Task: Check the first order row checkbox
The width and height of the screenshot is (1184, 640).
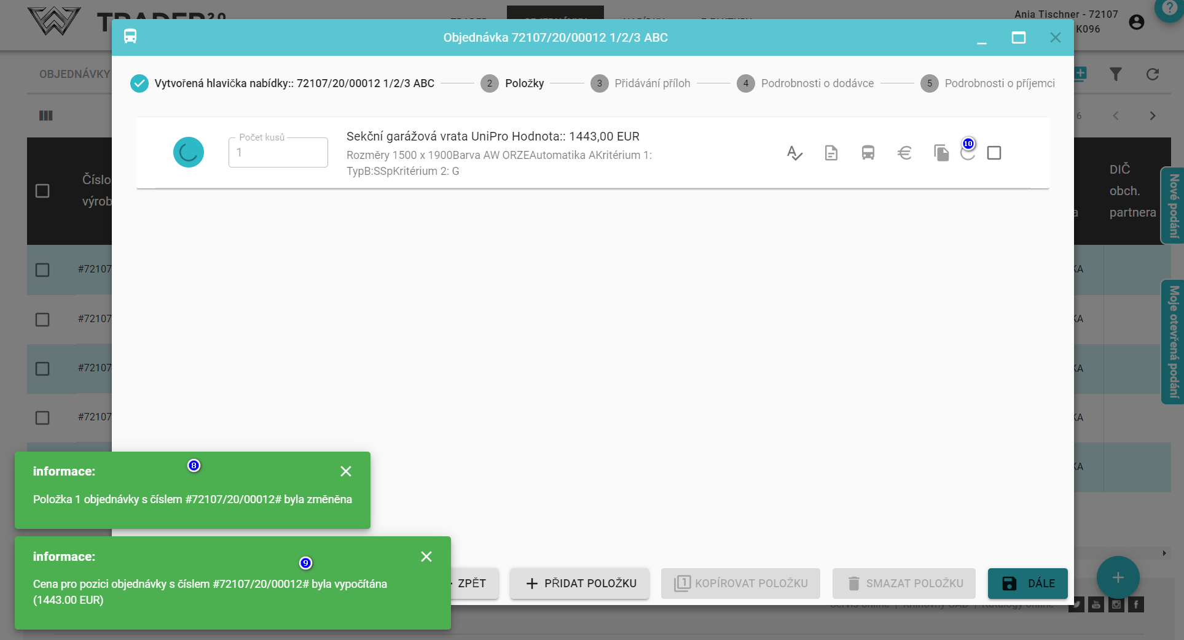Action: 42,270
